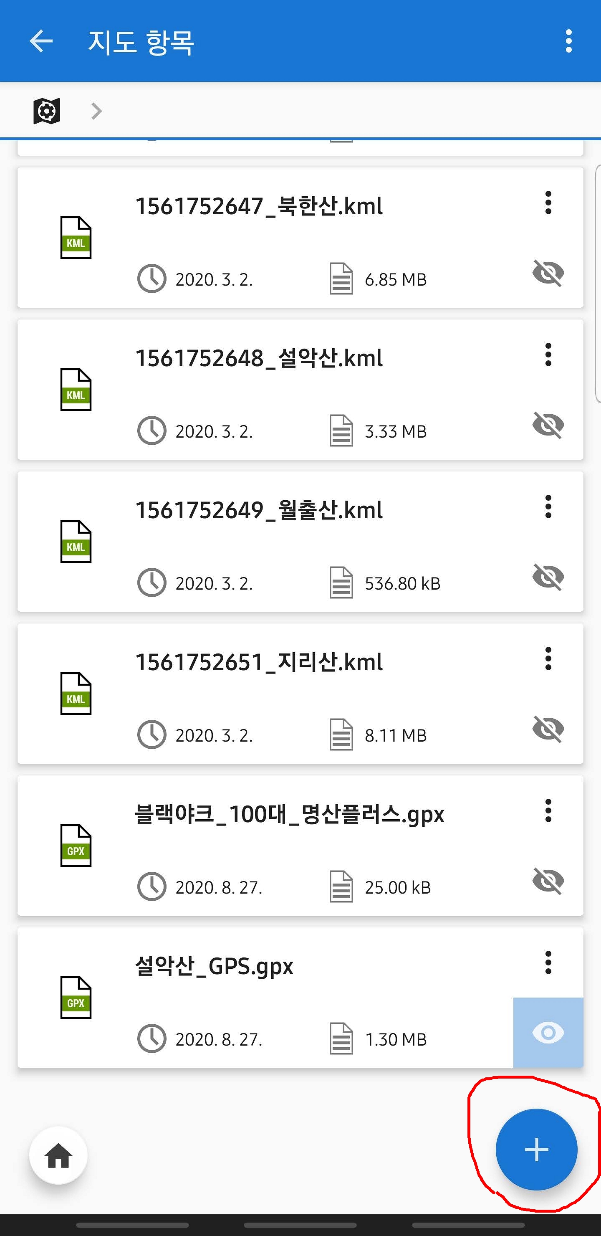This screenshot has width=601, height=1236.
Task: Open options for 블랙야크_100대_명산플러스.gpx
Action: [548, 811]
